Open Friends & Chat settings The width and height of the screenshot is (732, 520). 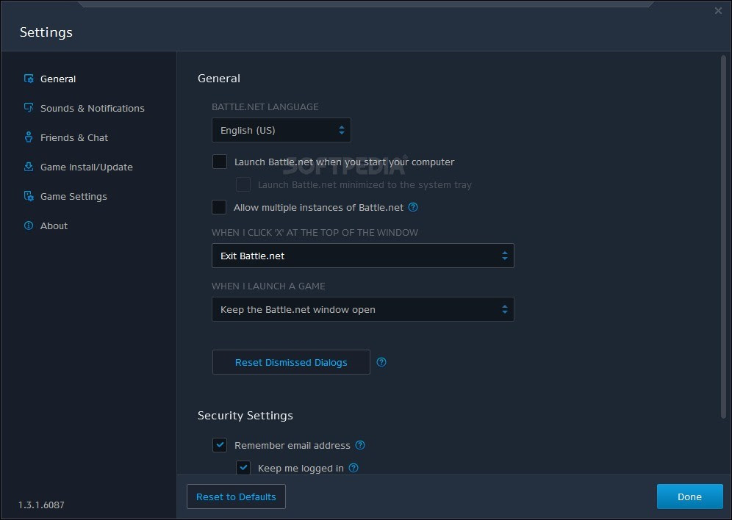(74, 137)
